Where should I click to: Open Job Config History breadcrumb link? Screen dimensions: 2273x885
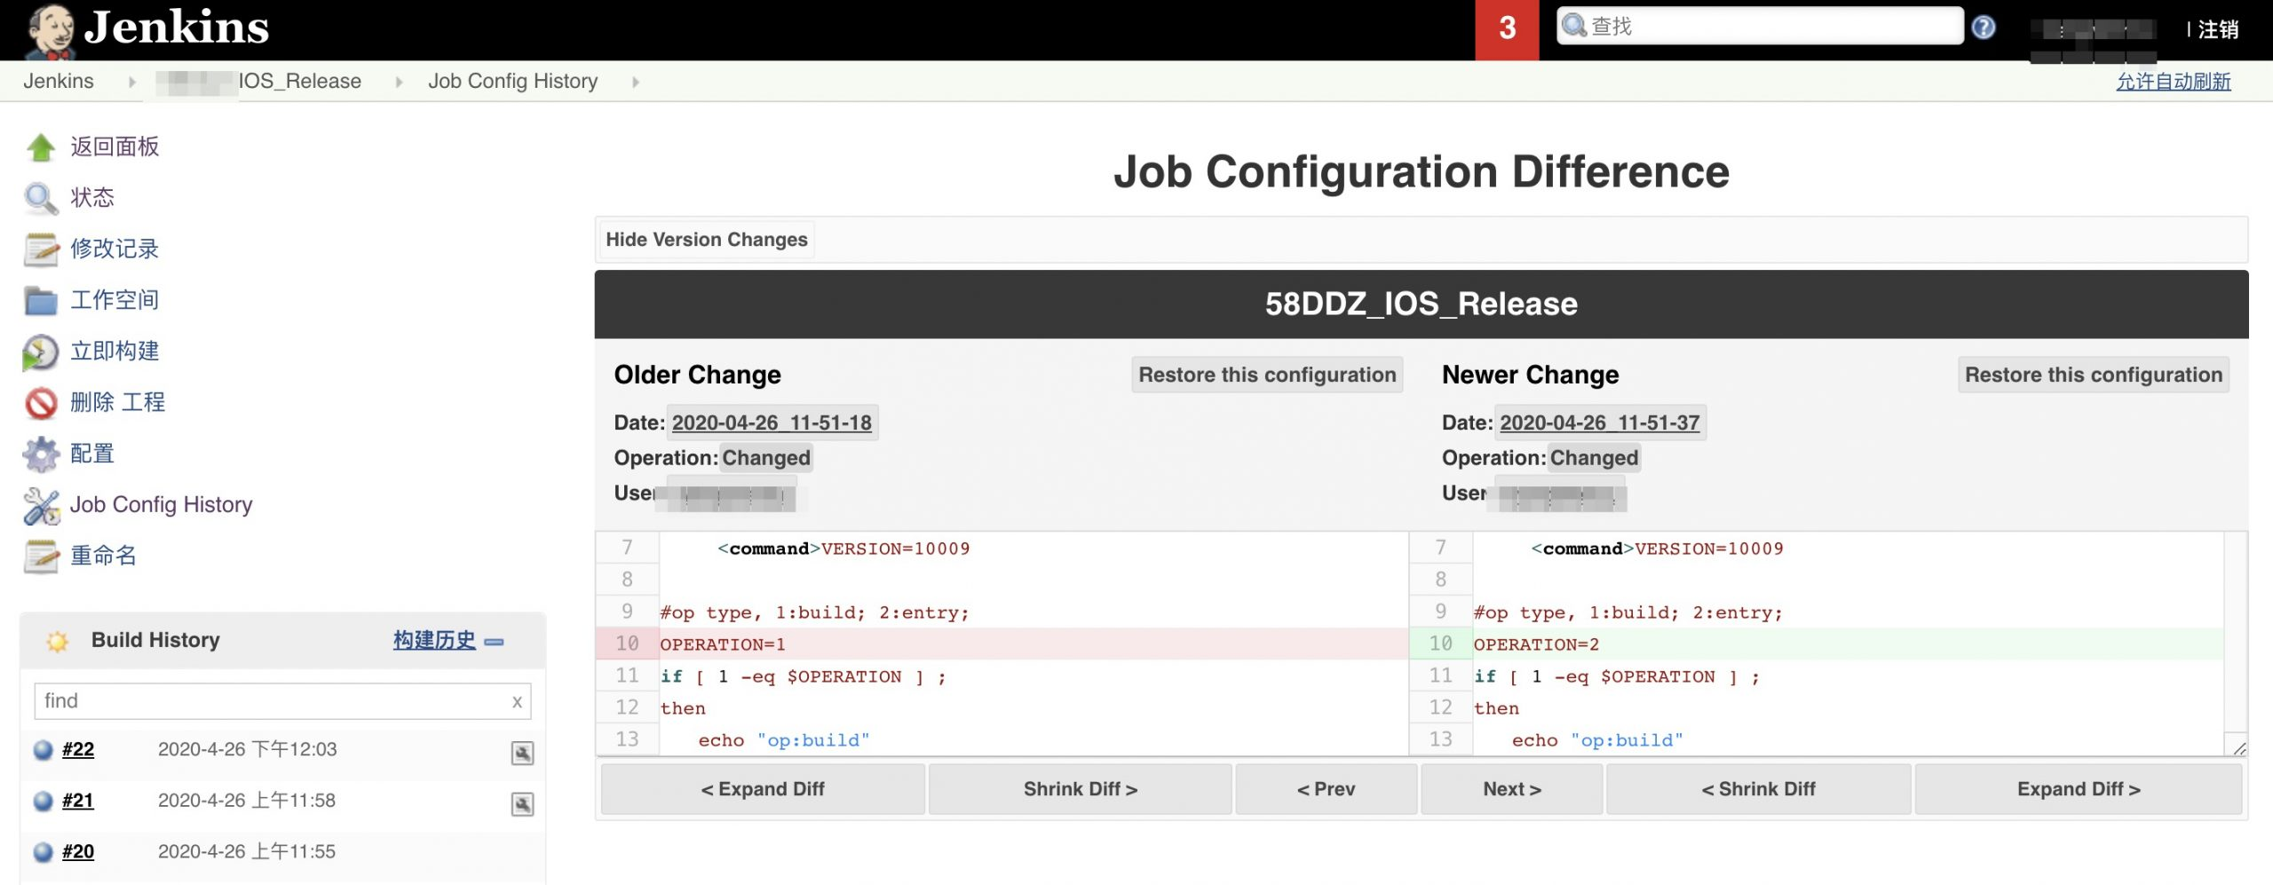pos(512,81)
